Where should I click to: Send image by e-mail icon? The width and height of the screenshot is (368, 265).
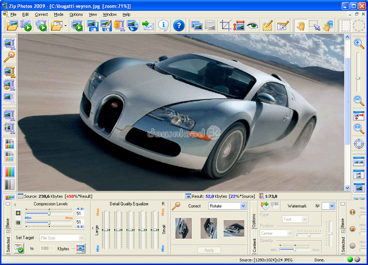[x=148, y=25]
